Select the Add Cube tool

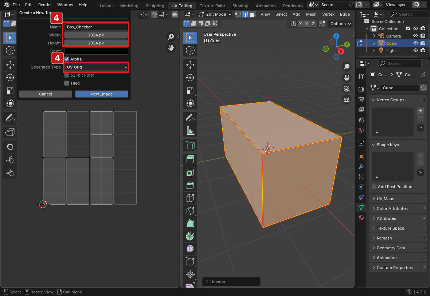point(190,145)
